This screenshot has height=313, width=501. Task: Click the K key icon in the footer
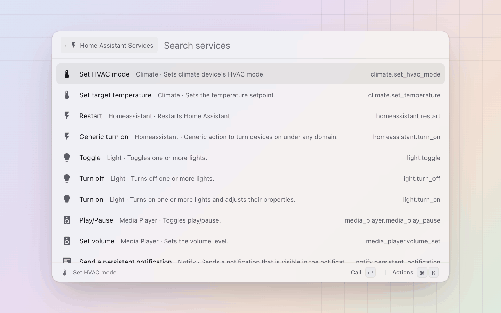click(434, 273)
